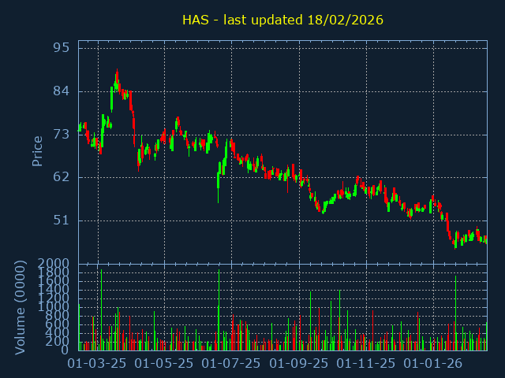Click the price axis label 62
This screenshot has width=505, height=378.
[62, 176]
